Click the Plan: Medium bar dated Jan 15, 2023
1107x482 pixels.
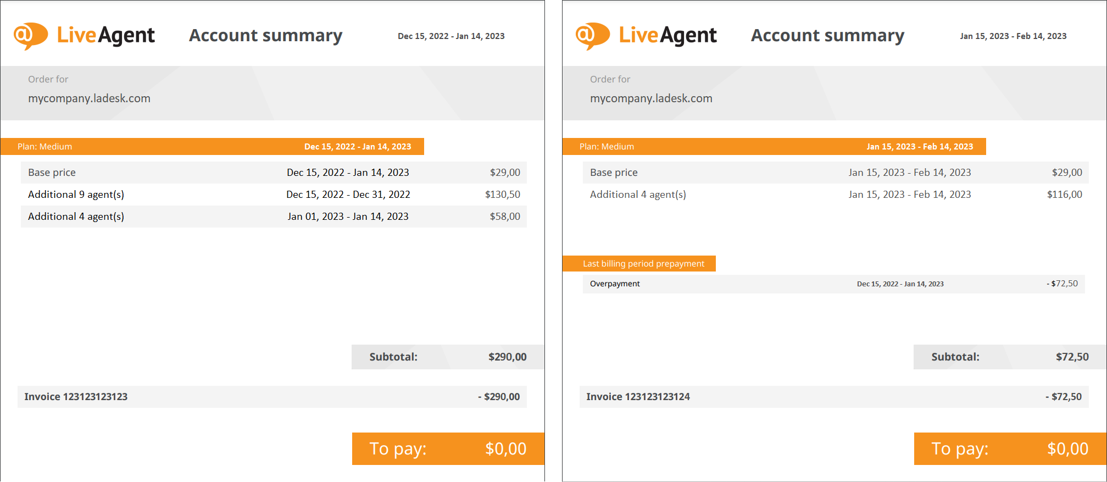click(x=774, y=147)
